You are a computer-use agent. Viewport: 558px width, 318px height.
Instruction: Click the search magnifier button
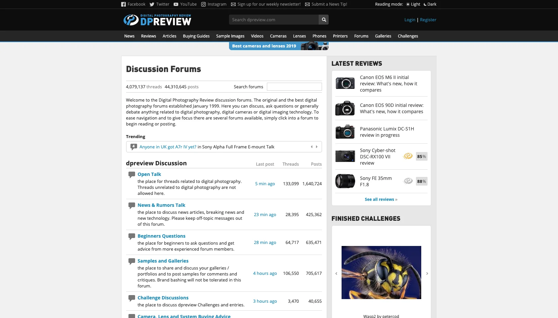click(323, 20)
